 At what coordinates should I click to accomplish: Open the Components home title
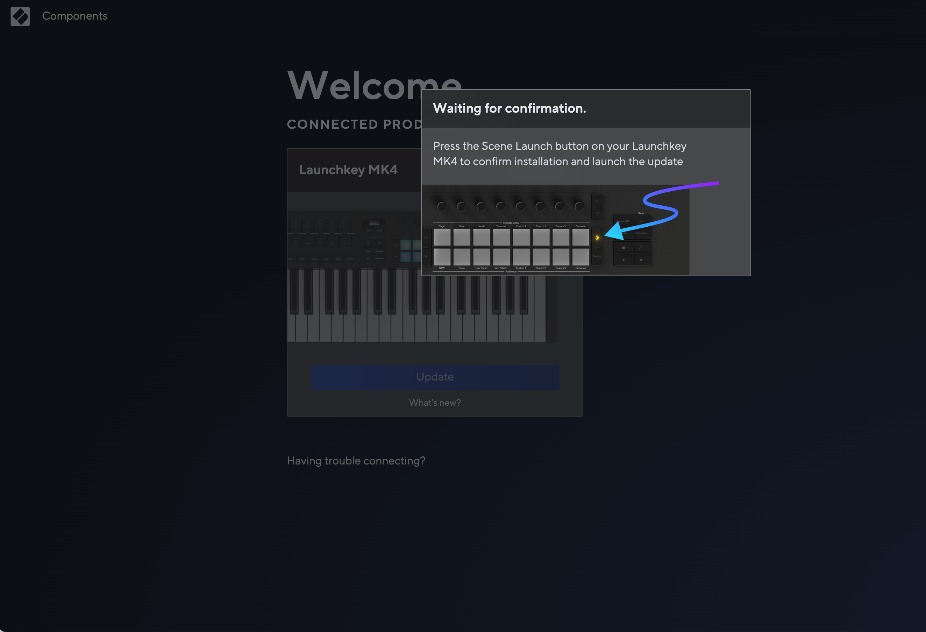74,16
